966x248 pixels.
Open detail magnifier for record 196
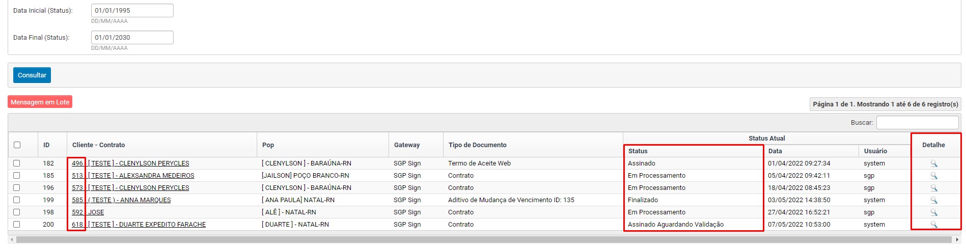click(x=934, y=188)
